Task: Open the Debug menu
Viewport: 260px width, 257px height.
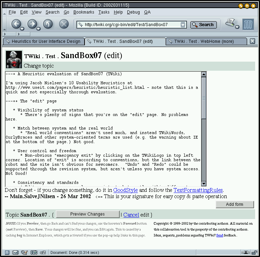Action: click(133, 12)
